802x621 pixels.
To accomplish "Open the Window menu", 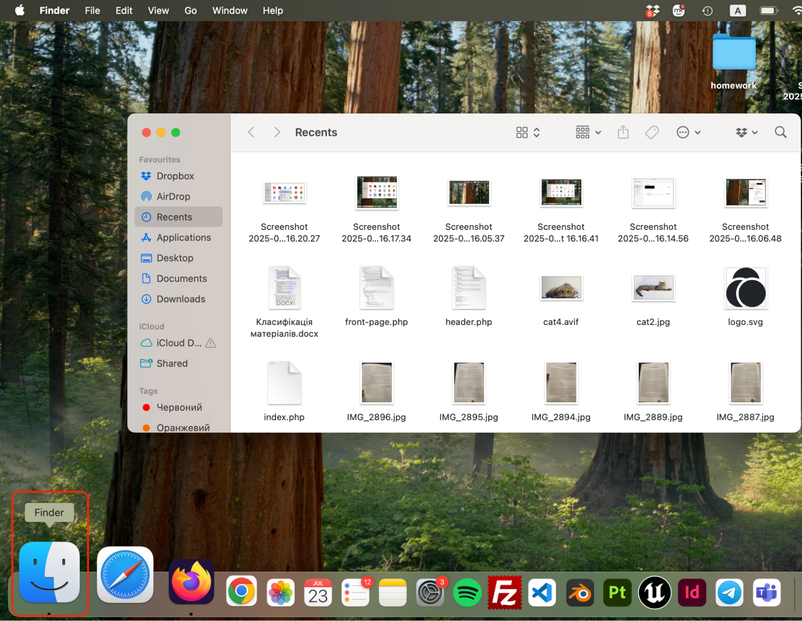I will tap(229, 10).
